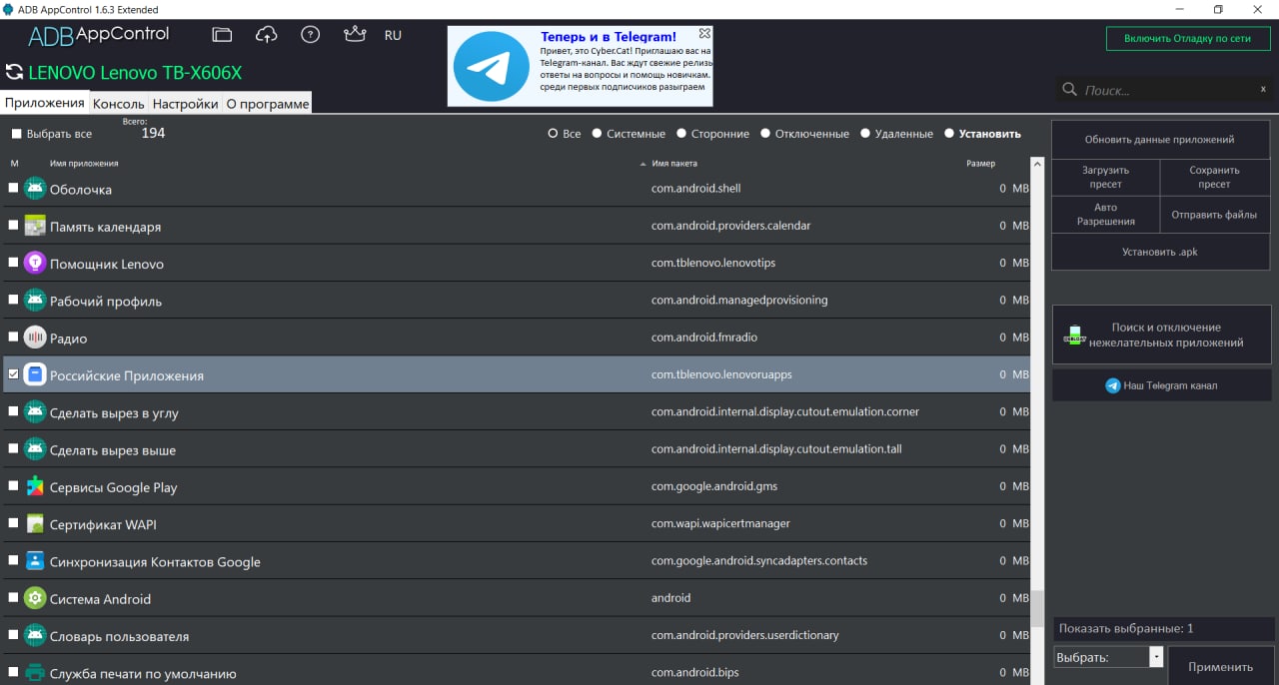Image resolution: width=1279 pixels, height=685 pixels.
Task: Click the search magnifier icon
Action: tap(1069, 90)
